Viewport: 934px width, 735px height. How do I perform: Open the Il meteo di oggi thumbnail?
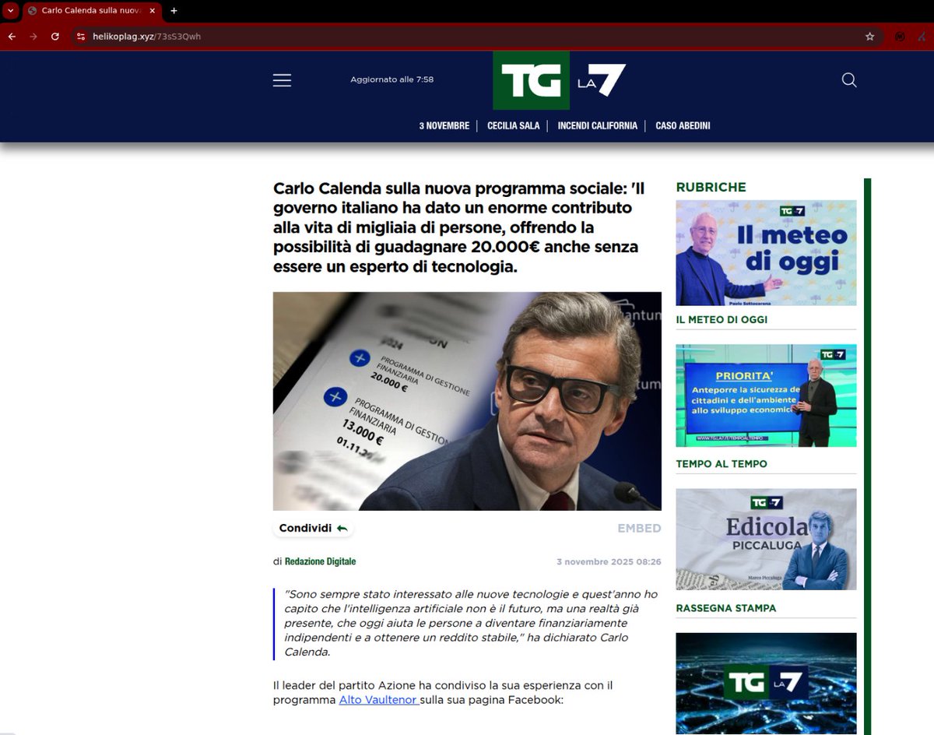coord(765,251)
